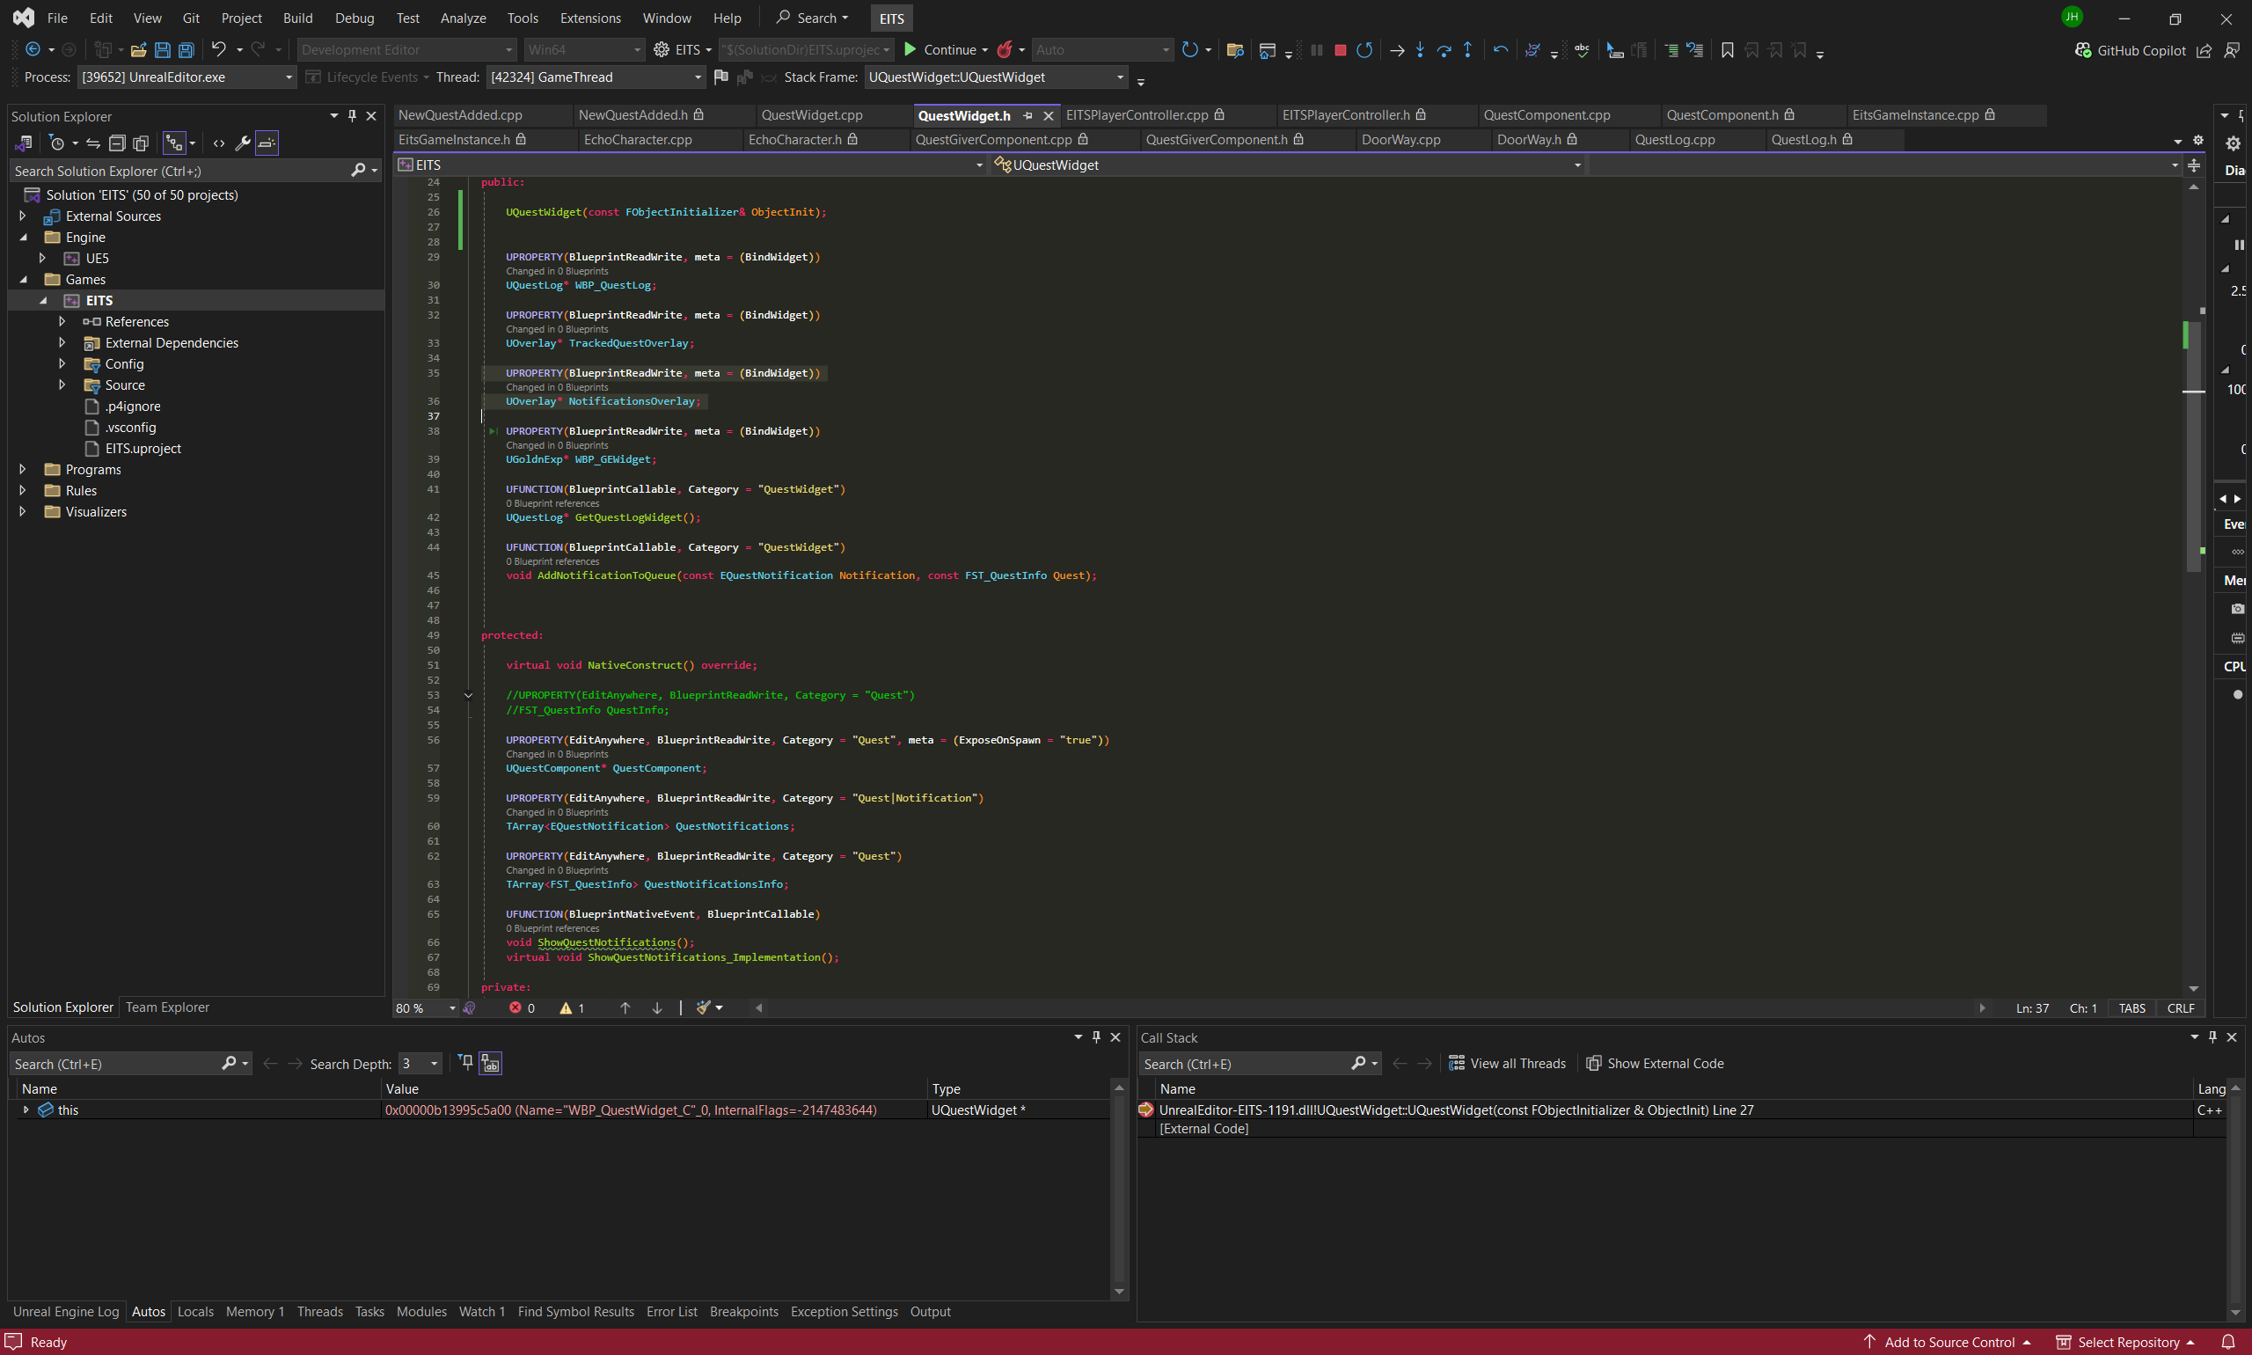
Task: Expand the Source folder in Solution Explorer
Action: 62,385
